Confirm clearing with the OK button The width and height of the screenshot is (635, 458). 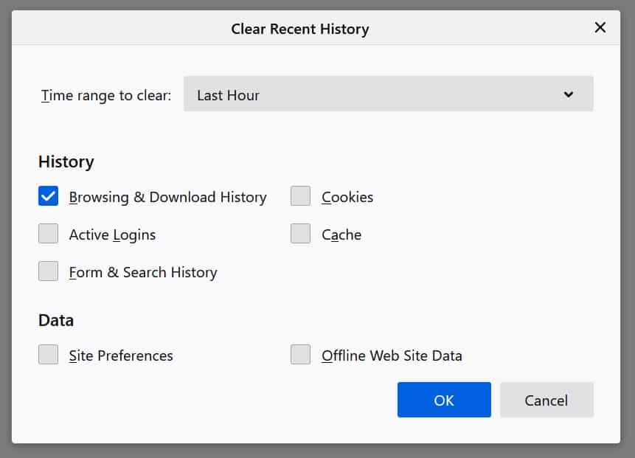[x=444, y=400]
